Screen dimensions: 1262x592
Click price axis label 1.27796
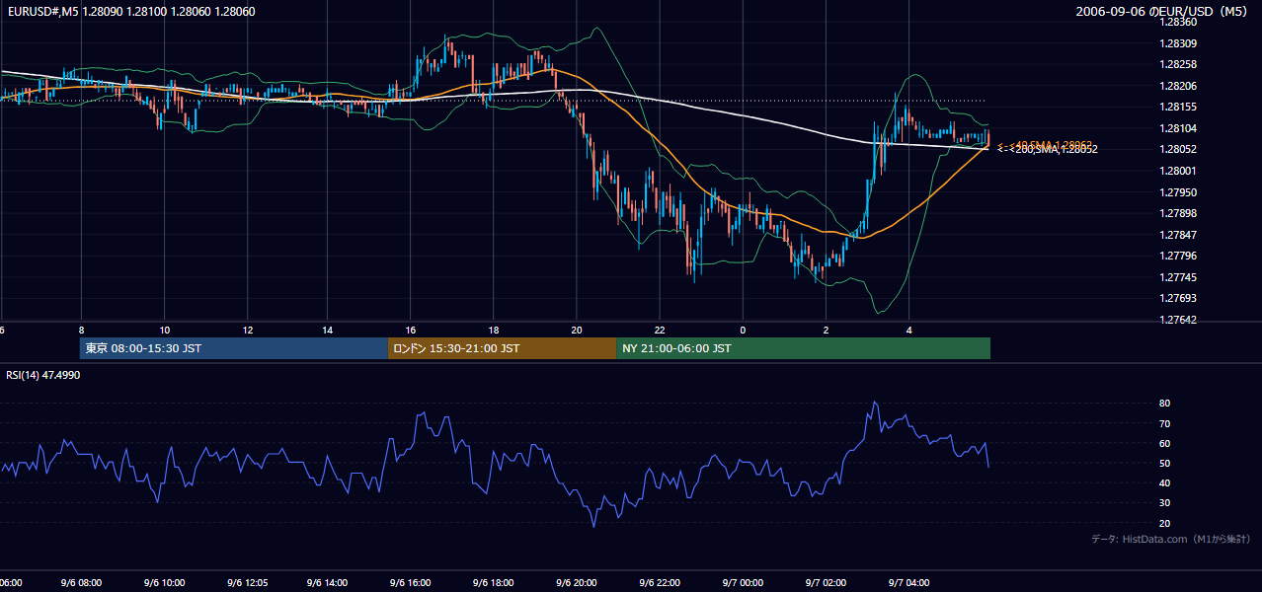(x=1180, y=256)
